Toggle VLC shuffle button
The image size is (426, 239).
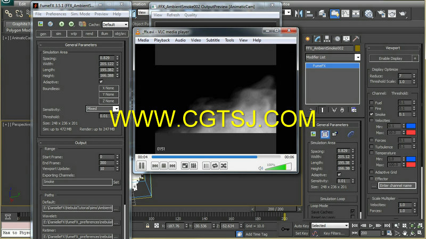click(x=224, y=166)
